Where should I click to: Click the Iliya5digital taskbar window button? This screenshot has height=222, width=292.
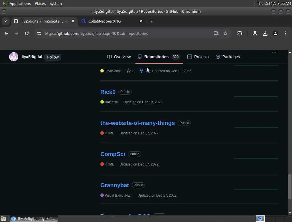34,219
